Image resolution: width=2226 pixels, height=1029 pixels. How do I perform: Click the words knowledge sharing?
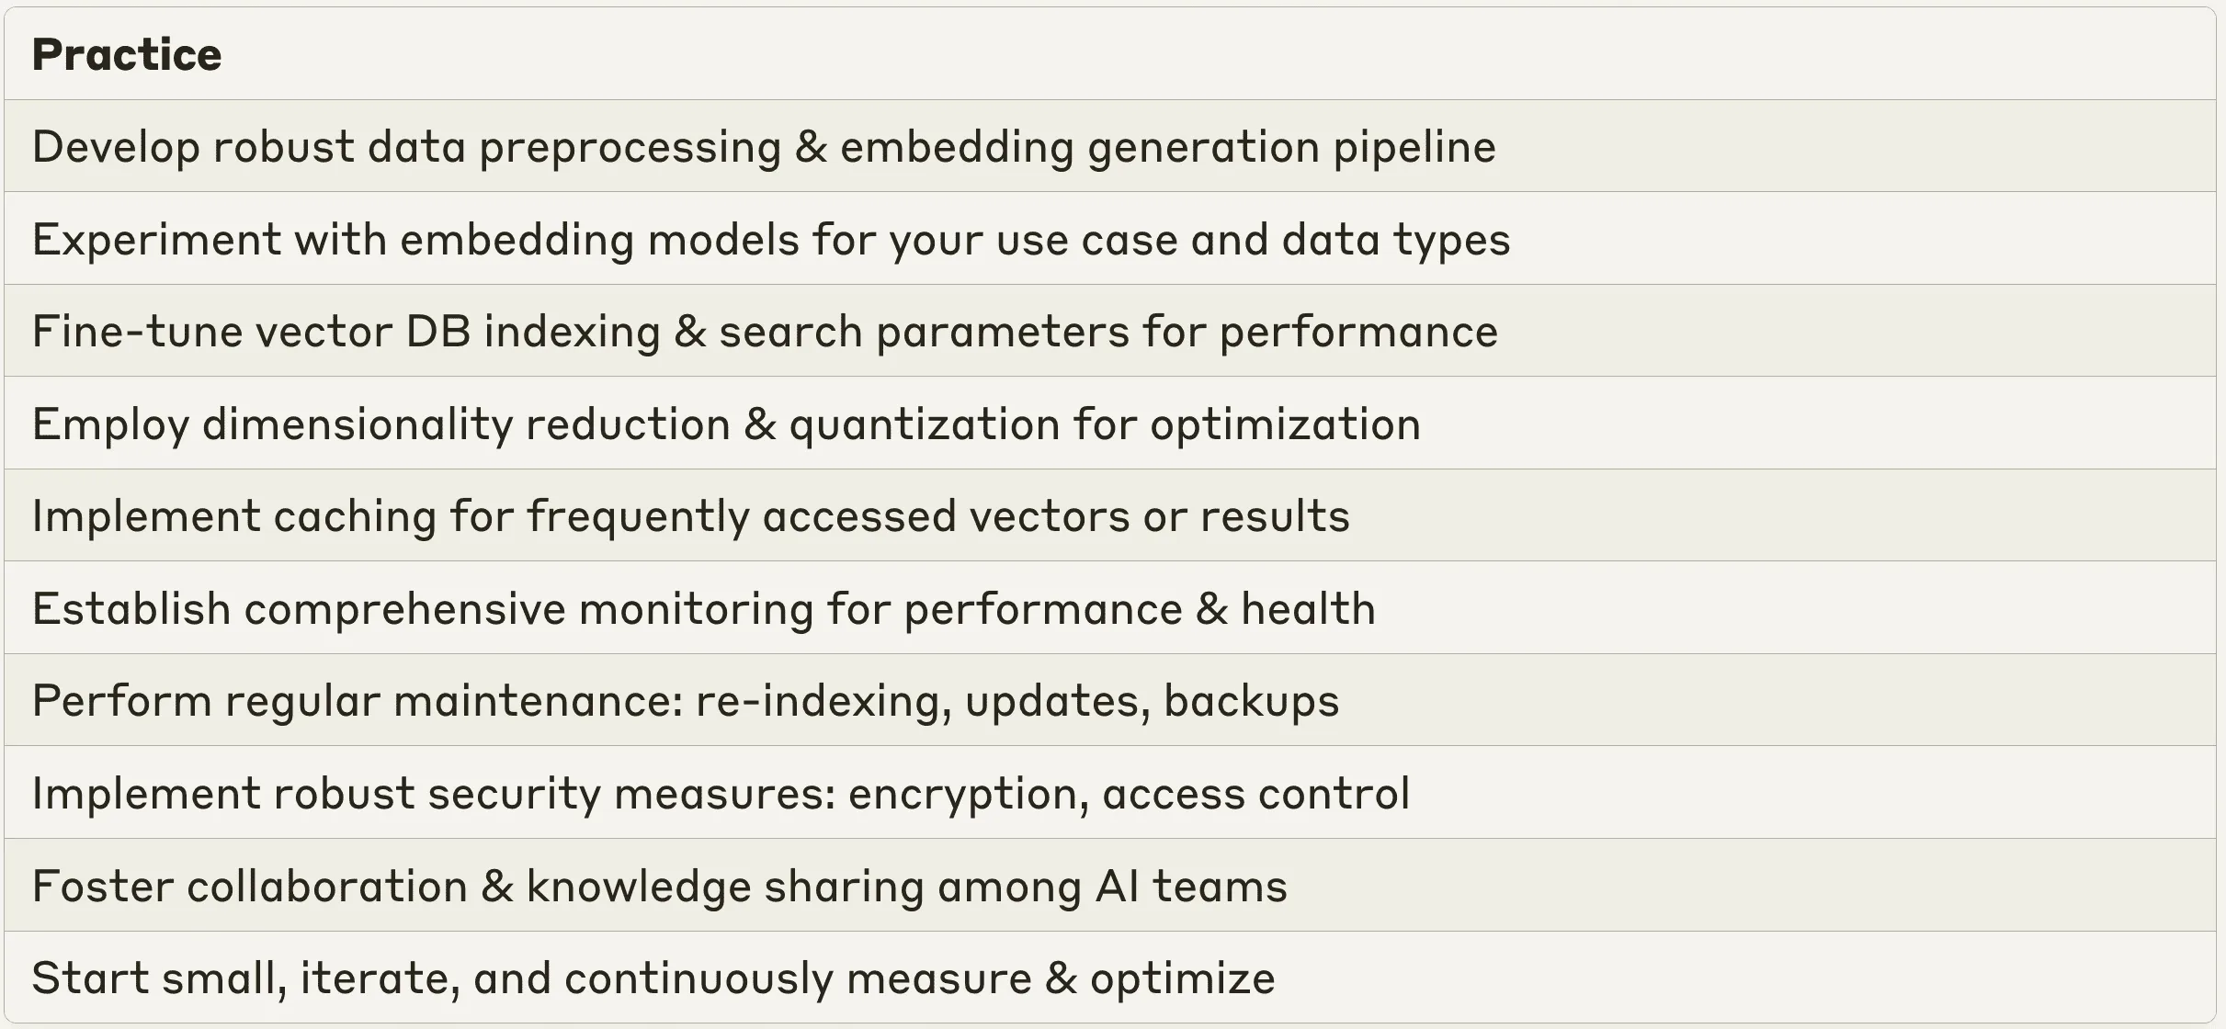pyautogui.click(x=725, y=888)
